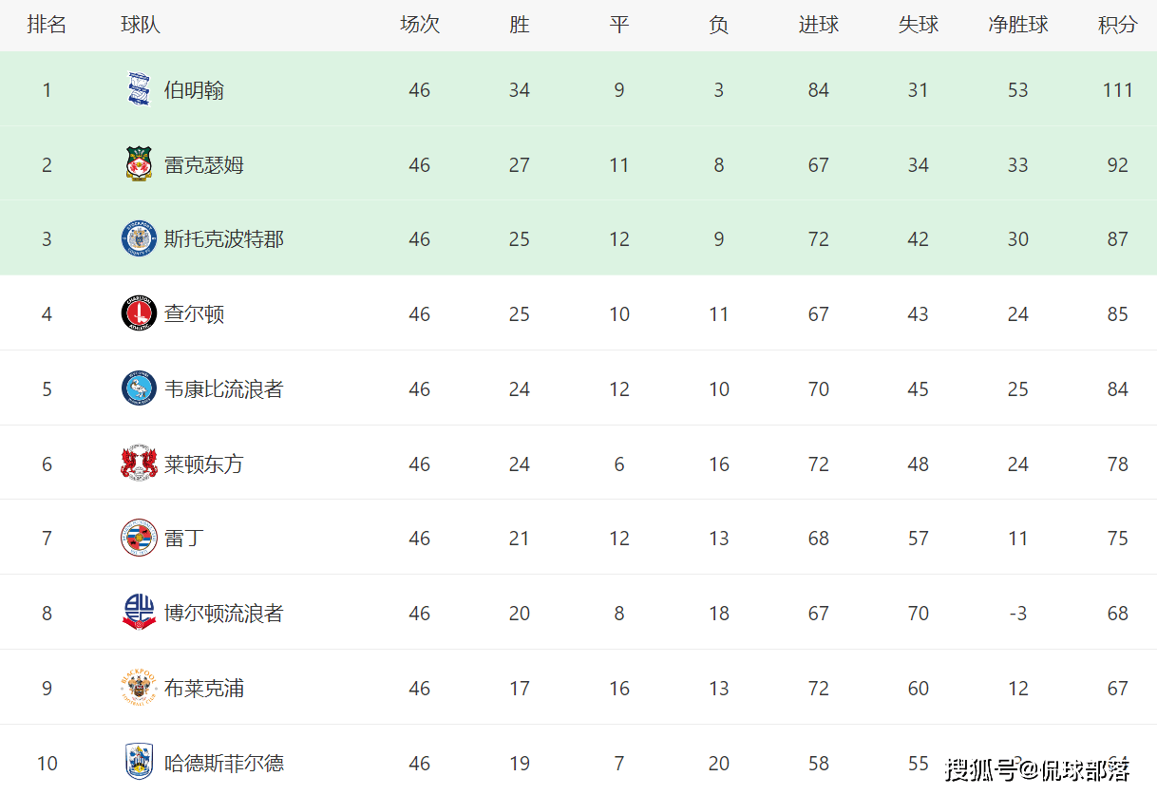Click the Wycombe Wanderers (韦康比流浪者) crest
The image size is (1157, 795).
[139, 388]
